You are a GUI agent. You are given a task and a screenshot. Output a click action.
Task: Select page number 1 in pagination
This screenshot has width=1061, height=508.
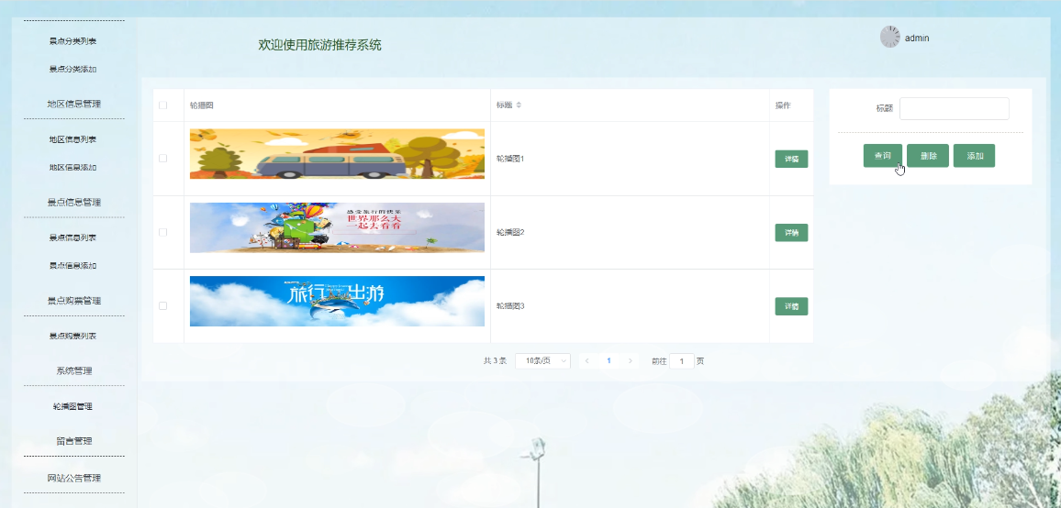(609, 361)
